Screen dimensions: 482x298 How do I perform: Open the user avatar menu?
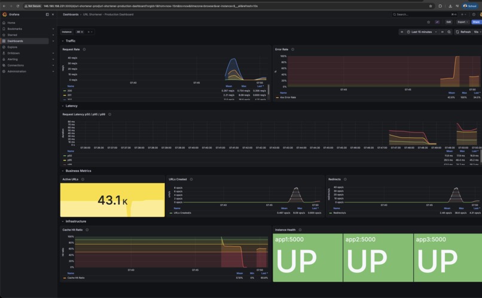480,14
